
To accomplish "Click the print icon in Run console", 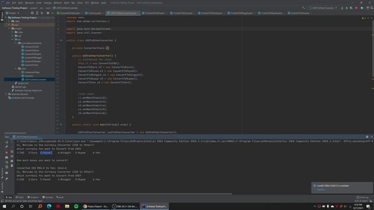I will 12,161.
